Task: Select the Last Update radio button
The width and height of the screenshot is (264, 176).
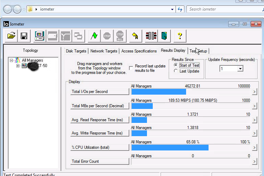Action: point(176,71)
